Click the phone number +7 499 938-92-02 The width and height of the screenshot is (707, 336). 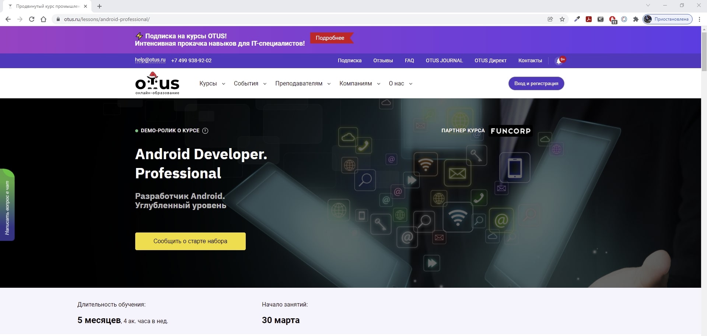click(x=191, y=60)
